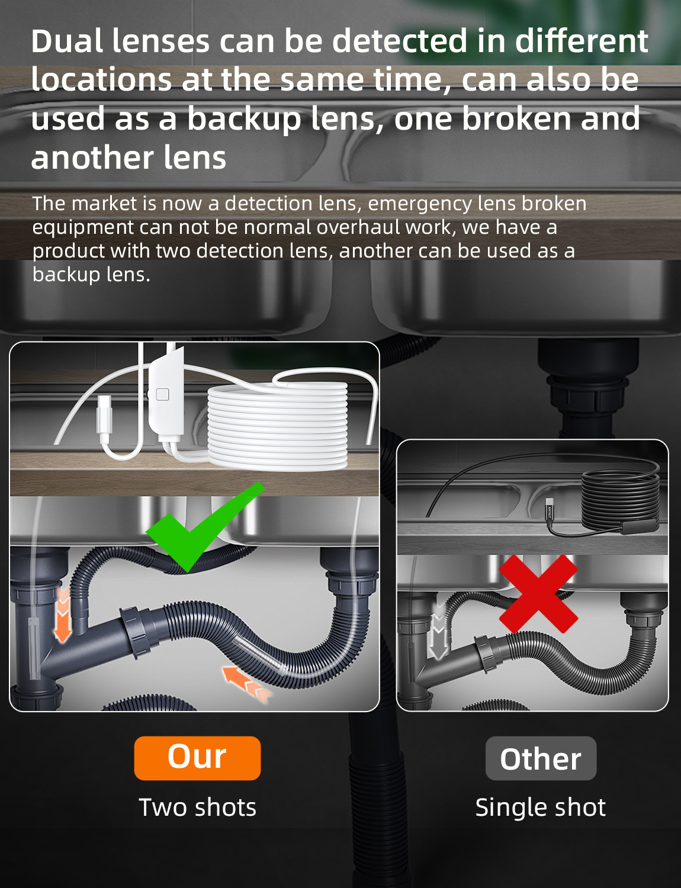Click the orange downward arrow on pipe
Image resolution: width=681 pixels, height=888 pixels.
[62, 615]
